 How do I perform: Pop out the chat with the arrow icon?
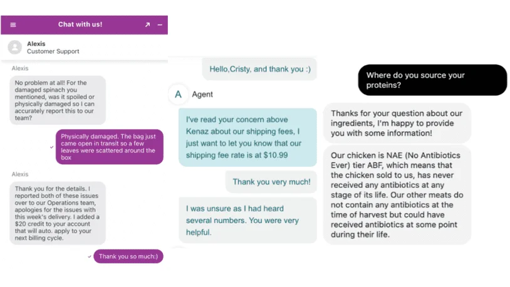(147, 25)
